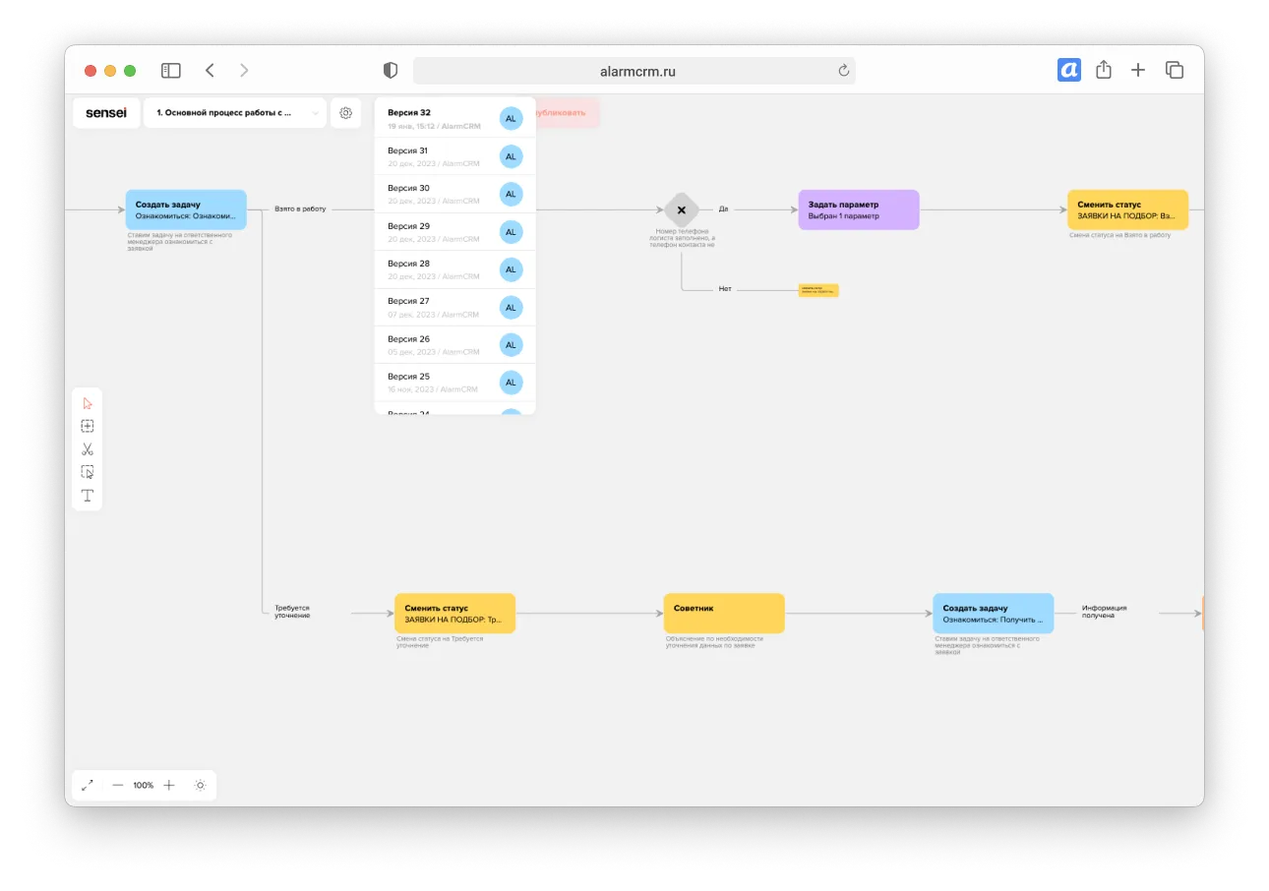Select the text tool
The image size is (1269, 891).
coord(88,496)
